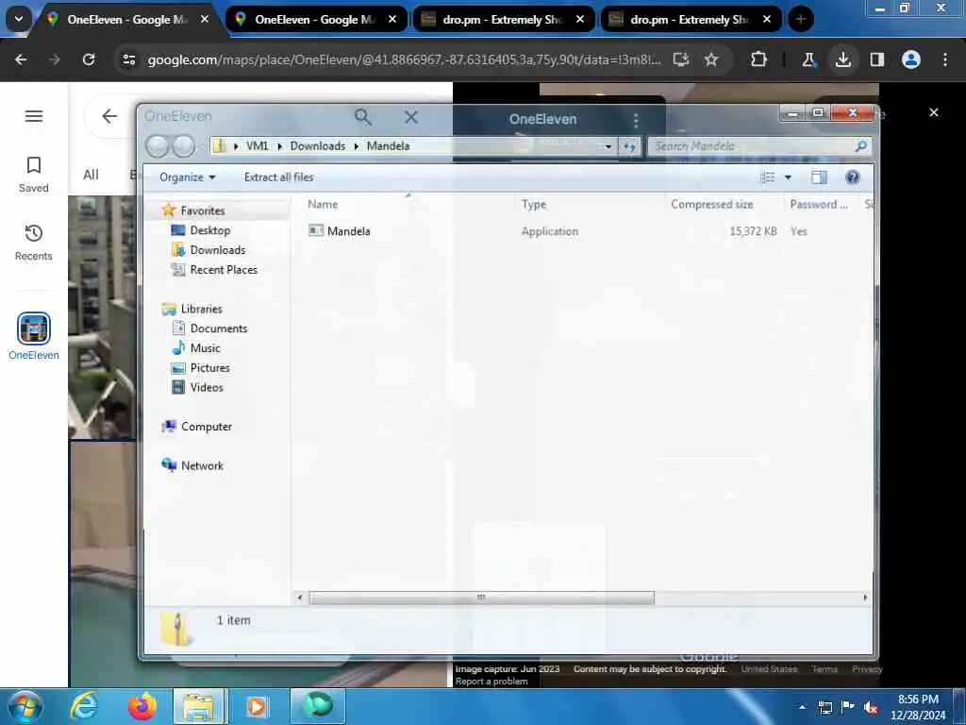The height and width of the screenshot is (725, 966).
Task: View site information icon in address bar
Action: [x=128, y=59]
